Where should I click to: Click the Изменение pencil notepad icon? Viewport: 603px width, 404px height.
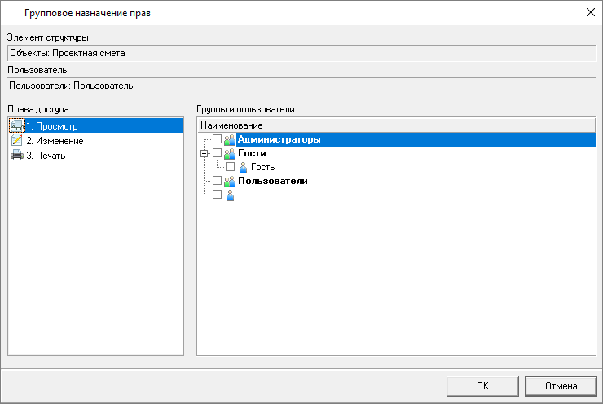pyautogui.click(x=16, y=140)
